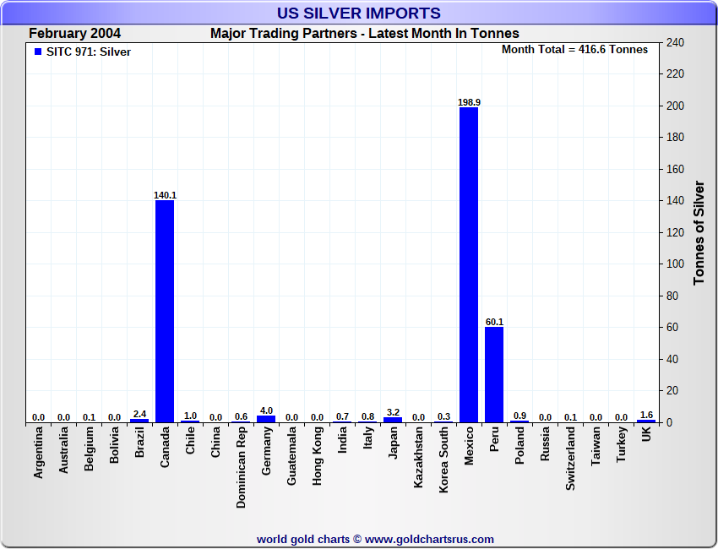Click the blue SITC 971 Silver legend swatch

click(37, 52)
